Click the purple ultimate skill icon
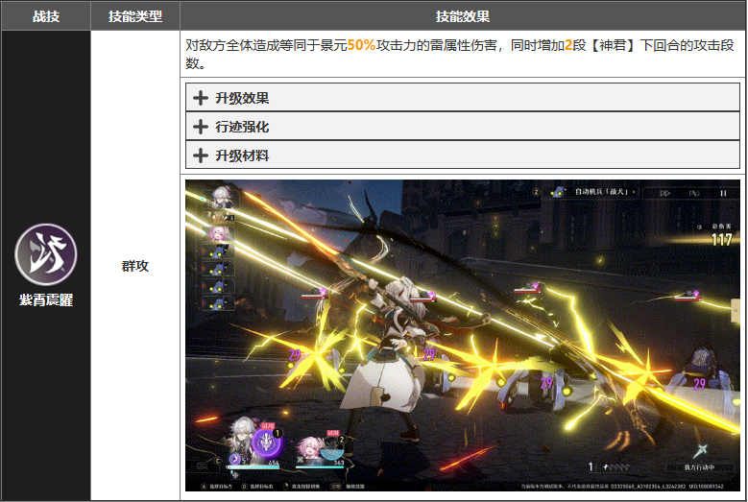This screenshot has height=502, width=748. (x=266, y=443)
